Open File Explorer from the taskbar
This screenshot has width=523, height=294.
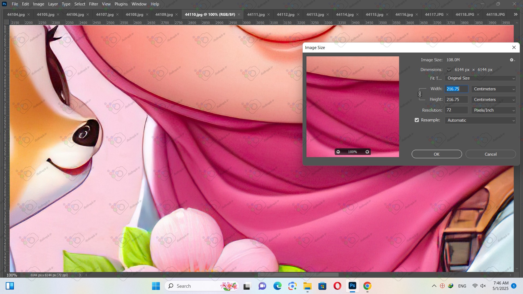point(307,286)
